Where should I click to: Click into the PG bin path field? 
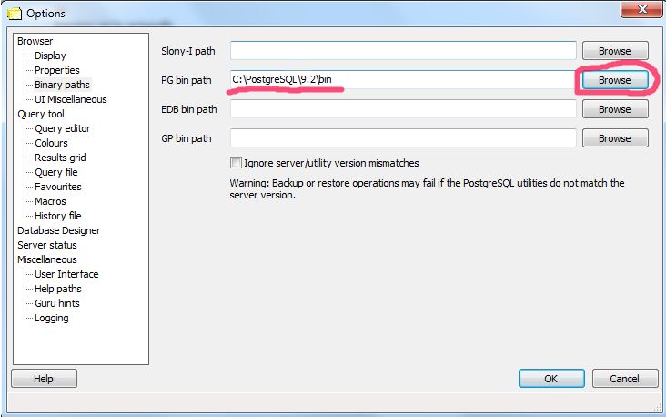click(403, 79)
